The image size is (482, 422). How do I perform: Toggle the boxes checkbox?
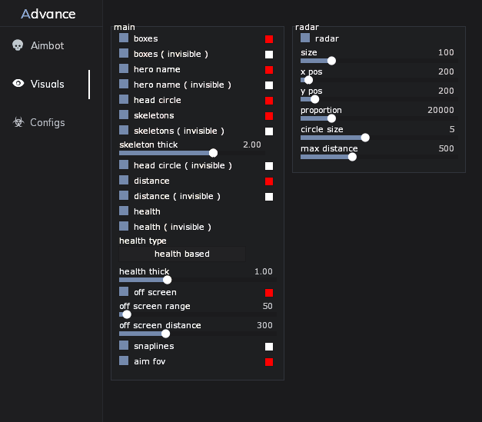tap(124, 38)
